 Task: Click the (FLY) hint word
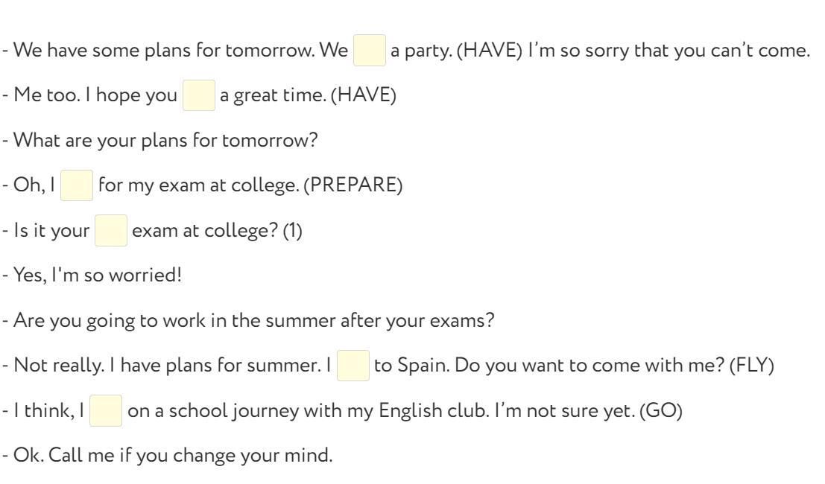751,366
